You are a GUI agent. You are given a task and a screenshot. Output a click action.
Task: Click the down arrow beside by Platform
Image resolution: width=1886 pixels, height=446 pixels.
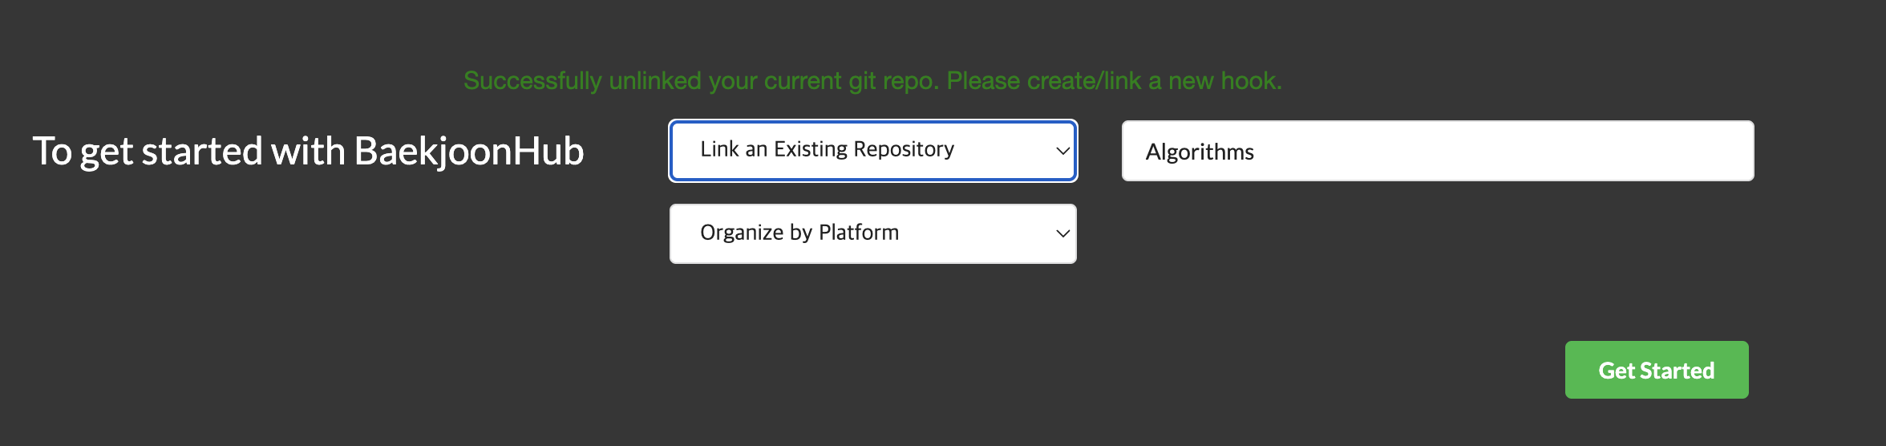(1062, 233)
